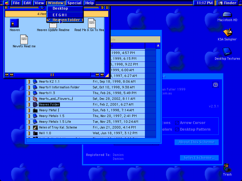Click the icon beside Hearts_and_Flowers_ƒ

tap(35, 99)
